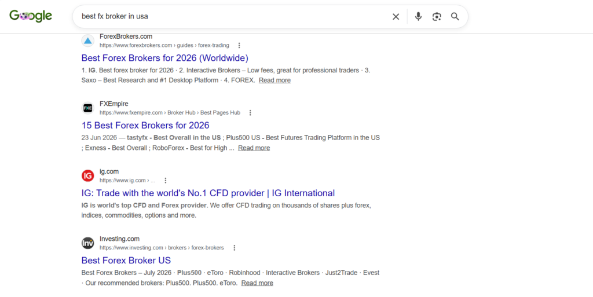Click 'Read more' under FXEmpire snippet
The height and width of the screenshot is (297, 593).
[254, 148]
